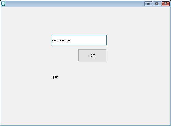Click the 按钮 button
171x126 pixels.
tap(92, 55)
